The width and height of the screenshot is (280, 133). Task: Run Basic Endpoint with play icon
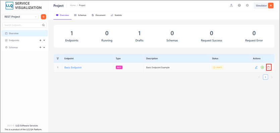point(262,68)
